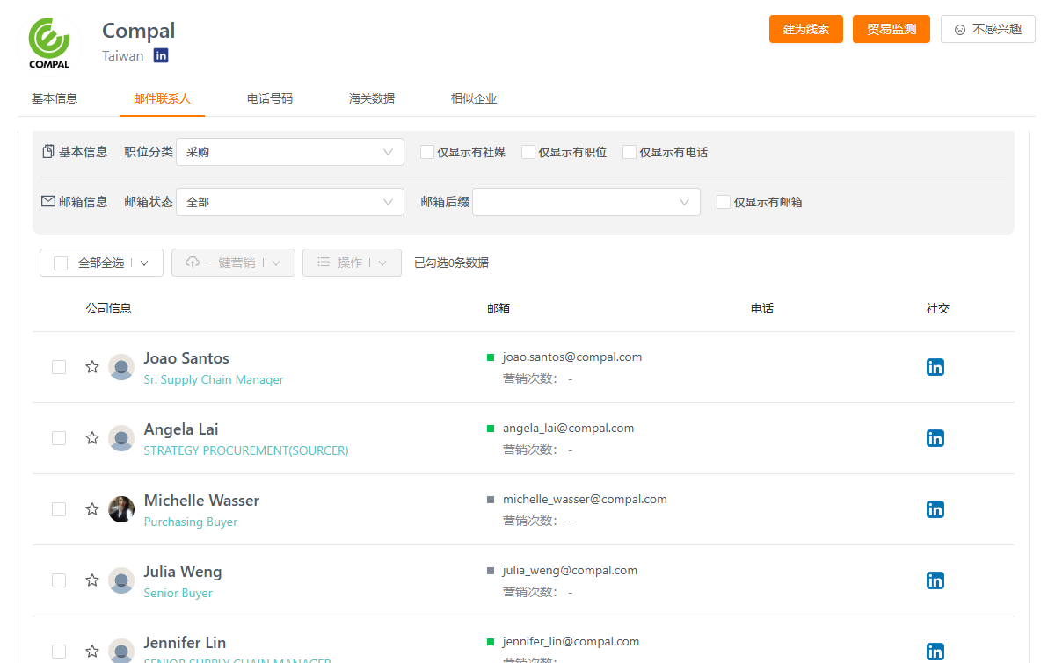Click email joao.santos@compal.com
This screenshot has width=1048, height=663.
click(572, 357)
